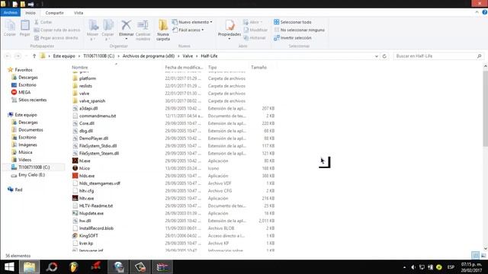Click the back navigation arrow

[8, 56]
